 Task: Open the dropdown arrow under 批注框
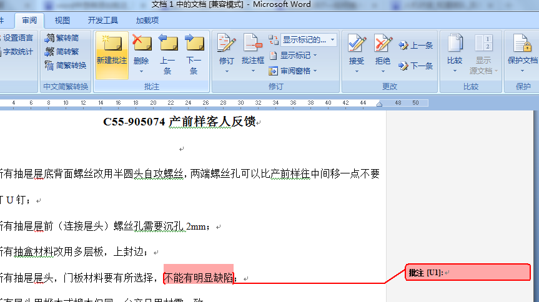pos(253,71)
